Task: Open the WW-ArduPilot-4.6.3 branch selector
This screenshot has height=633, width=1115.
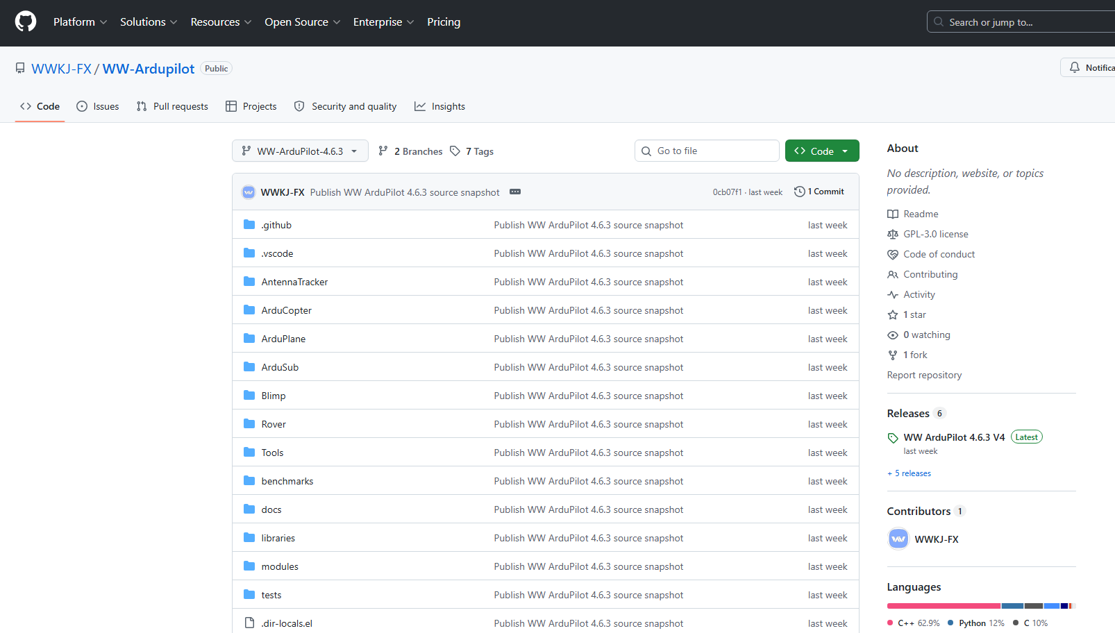Action: [x=300, y=151]
